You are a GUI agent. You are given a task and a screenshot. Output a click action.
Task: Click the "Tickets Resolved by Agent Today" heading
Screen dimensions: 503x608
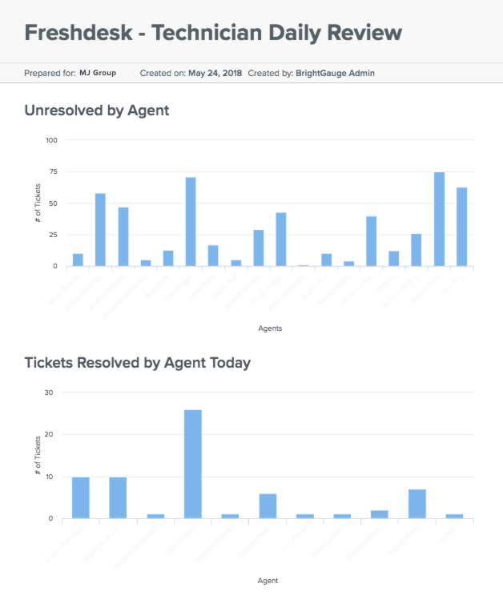coord(137,363)
